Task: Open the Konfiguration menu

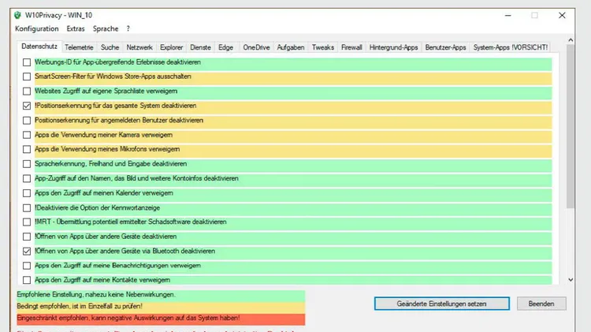Action: 36,28
